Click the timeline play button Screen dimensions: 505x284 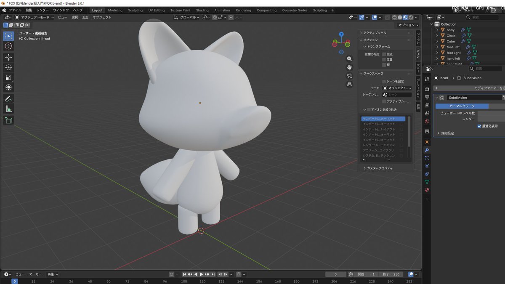tap(202, 274)
